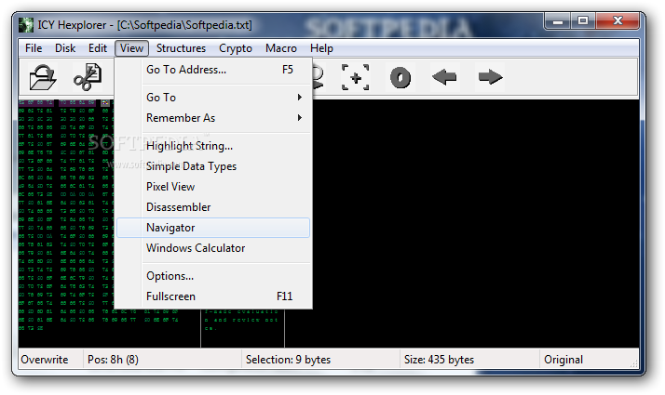665x395 pixels.
Task: Click the Size: 435 bytes status text
Action: pos(439,360)
